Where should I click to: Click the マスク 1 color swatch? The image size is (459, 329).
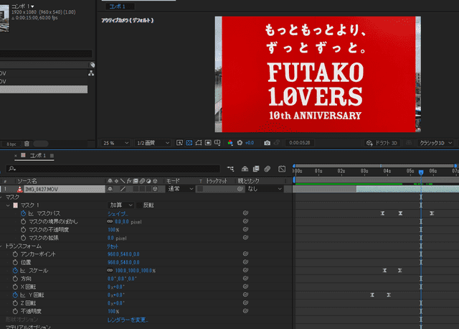click(16, 205)
